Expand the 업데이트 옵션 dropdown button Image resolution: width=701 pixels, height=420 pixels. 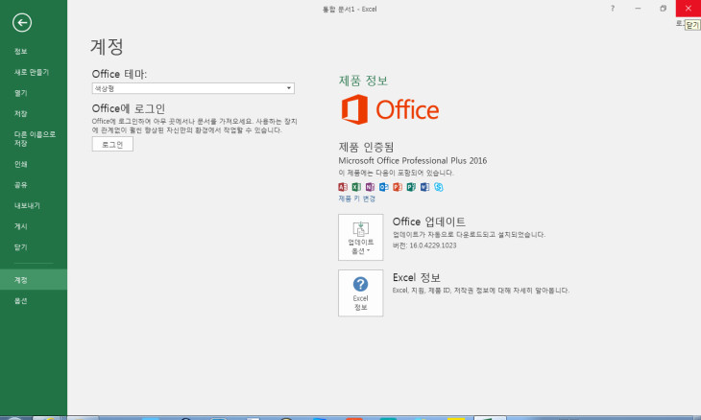pyautogui.click(x=360, y=238)
